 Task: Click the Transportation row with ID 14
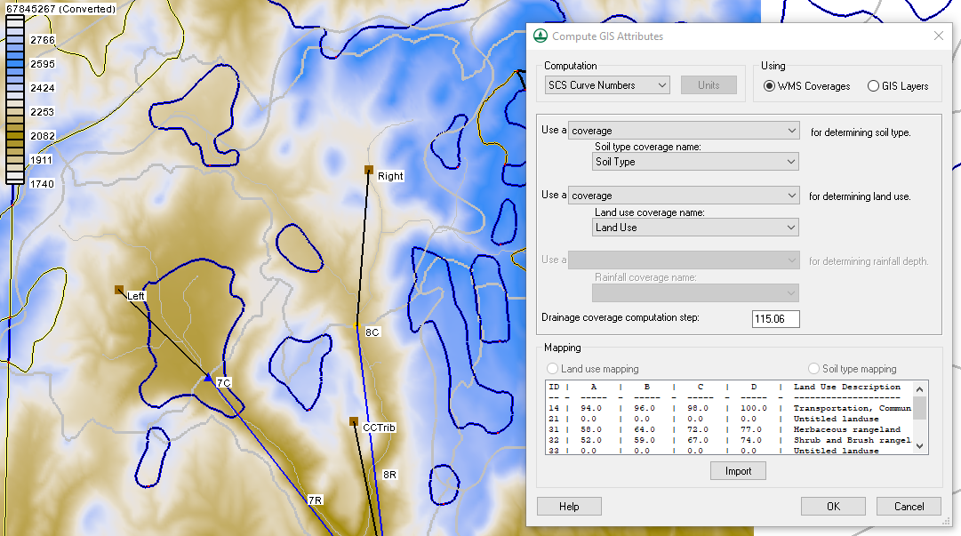(x=729, y=408)
